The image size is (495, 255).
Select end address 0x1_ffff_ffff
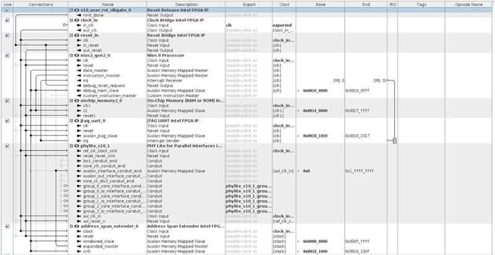tap(359, 171)
